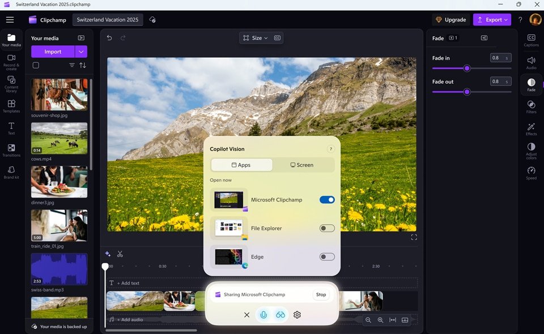Click Add text on the timeline
544x334 pixels.
(128, 283)
